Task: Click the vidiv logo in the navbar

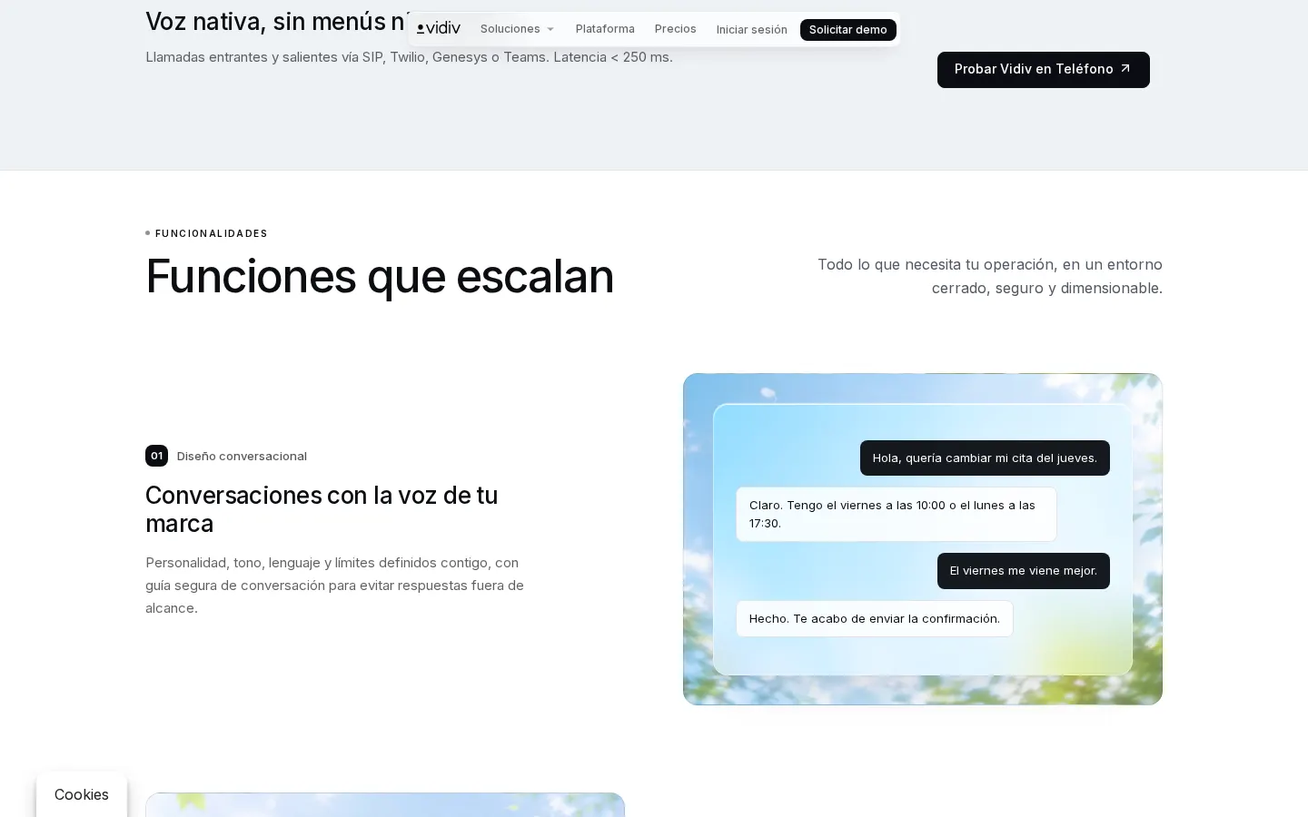Action: tap(439, 29)
